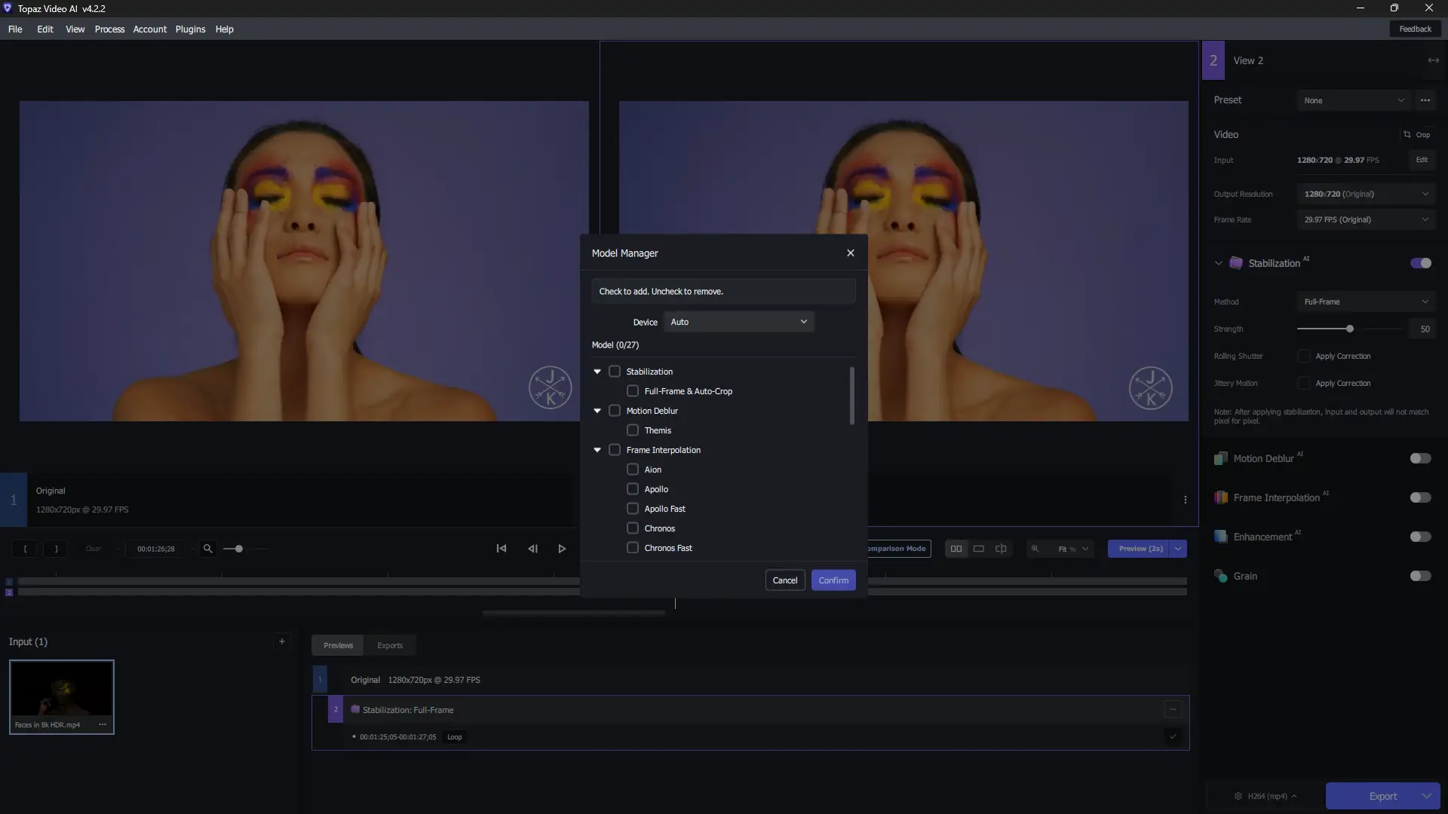Select the split view layout icon
1448x814 pixels.
coord(1001,549)
